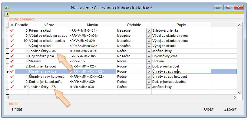
Task: Click the Obdobie column header
Action: (x=134, y=25)
